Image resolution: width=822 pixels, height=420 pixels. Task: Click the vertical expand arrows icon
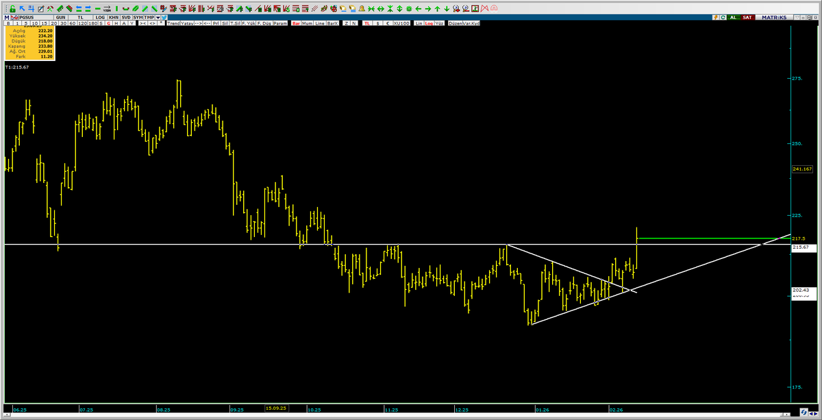399,9
